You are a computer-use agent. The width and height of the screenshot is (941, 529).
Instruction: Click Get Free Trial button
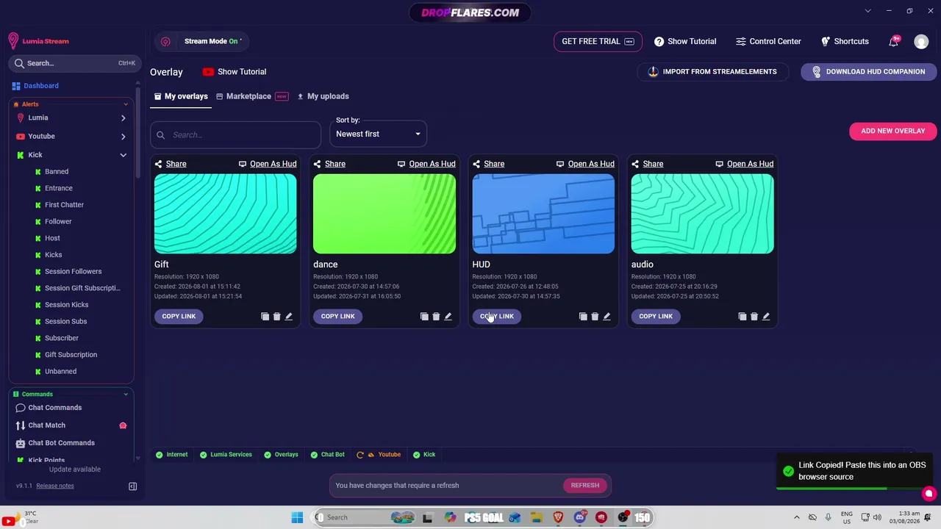598,42
